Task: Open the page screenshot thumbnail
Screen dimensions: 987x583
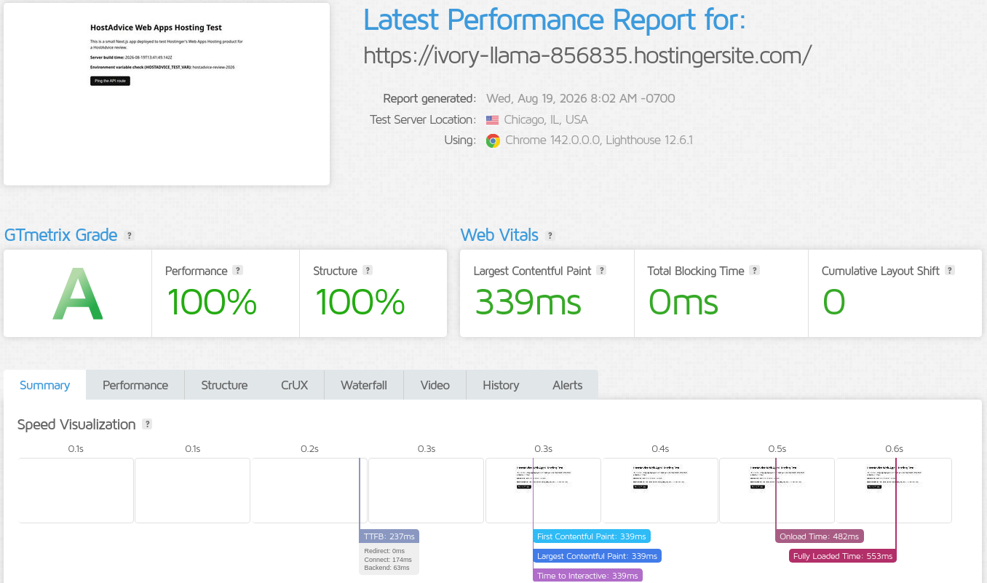Action: [167, 94]
